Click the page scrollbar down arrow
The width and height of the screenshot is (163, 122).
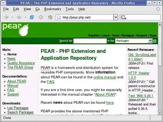tap(160, 113)
